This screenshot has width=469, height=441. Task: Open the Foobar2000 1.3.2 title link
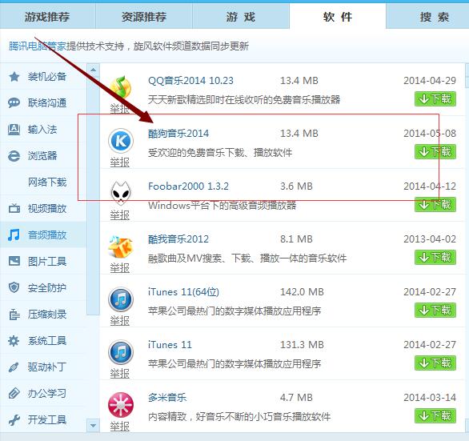point(188,186)
